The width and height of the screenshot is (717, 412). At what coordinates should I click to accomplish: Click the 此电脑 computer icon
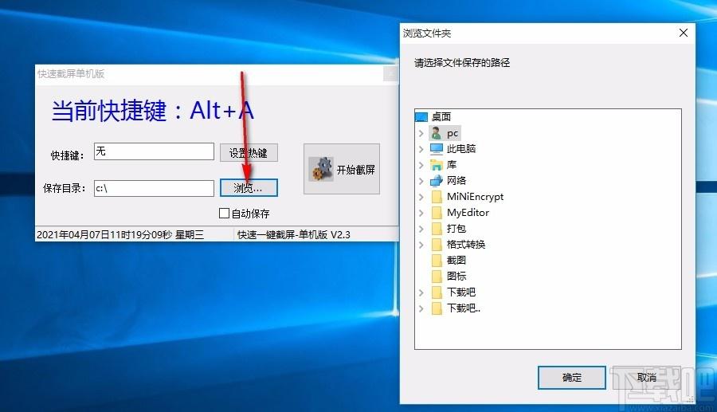(436, 149)
